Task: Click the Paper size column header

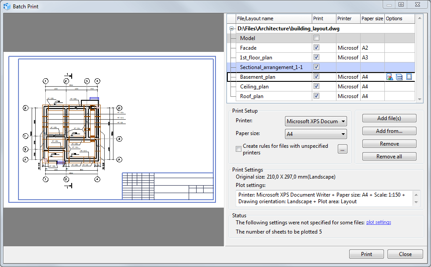Action: point(372,18)
